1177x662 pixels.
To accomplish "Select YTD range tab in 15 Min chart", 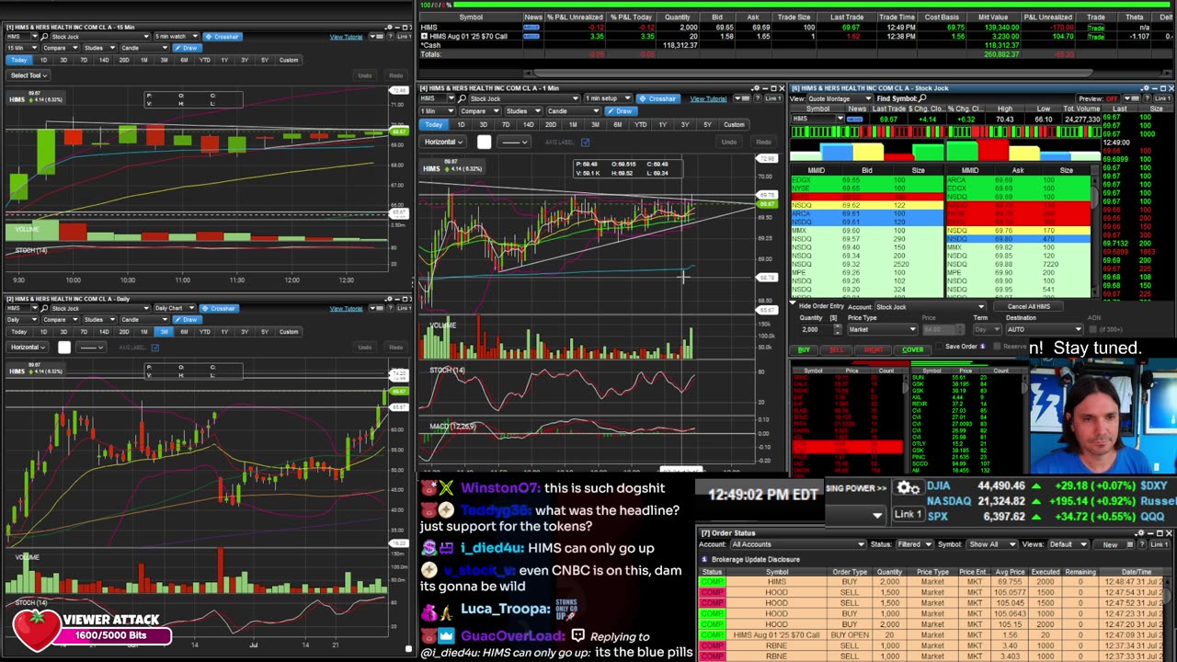I will (x=205, y=60).
